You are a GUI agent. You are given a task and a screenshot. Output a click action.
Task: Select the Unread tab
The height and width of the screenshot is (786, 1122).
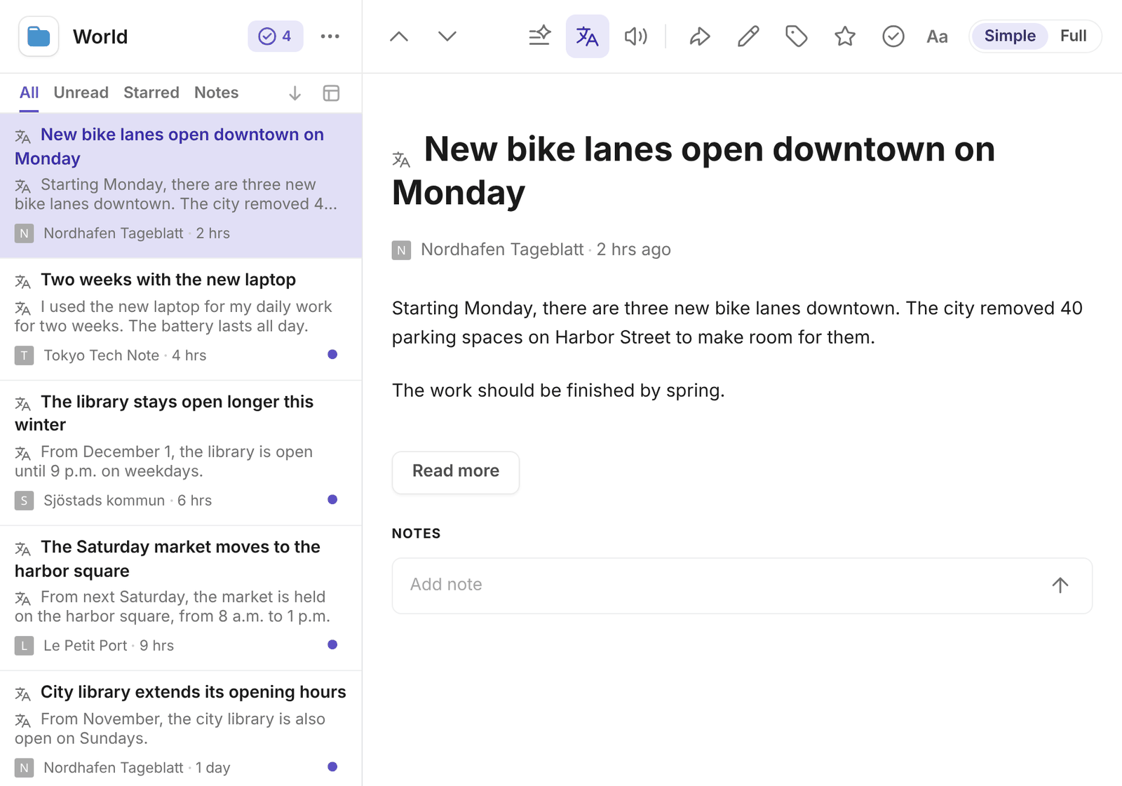(81, 93)
